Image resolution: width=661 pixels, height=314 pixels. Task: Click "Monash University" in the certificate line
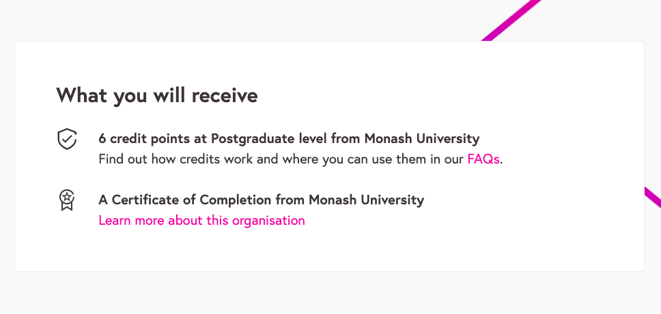tap(366, 200)
